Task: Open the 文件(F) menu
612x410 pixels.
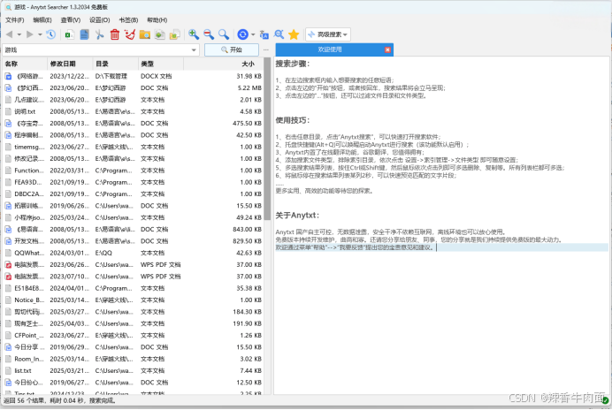Action: (x=15, y=20)
